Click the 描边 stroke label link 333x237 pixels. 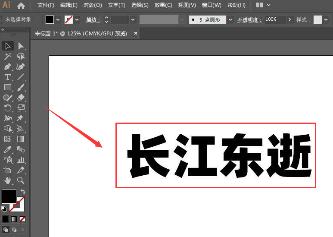[x=93, y=20]
